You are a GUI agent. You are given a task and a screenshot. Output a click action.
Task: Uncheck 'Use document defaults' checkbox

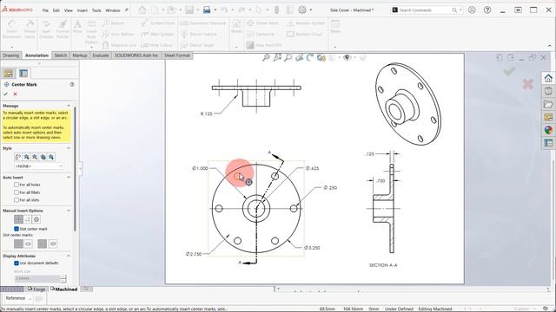tap(17, 263)
